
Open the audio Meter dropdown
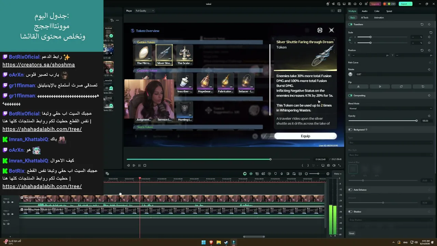(337, 174)
